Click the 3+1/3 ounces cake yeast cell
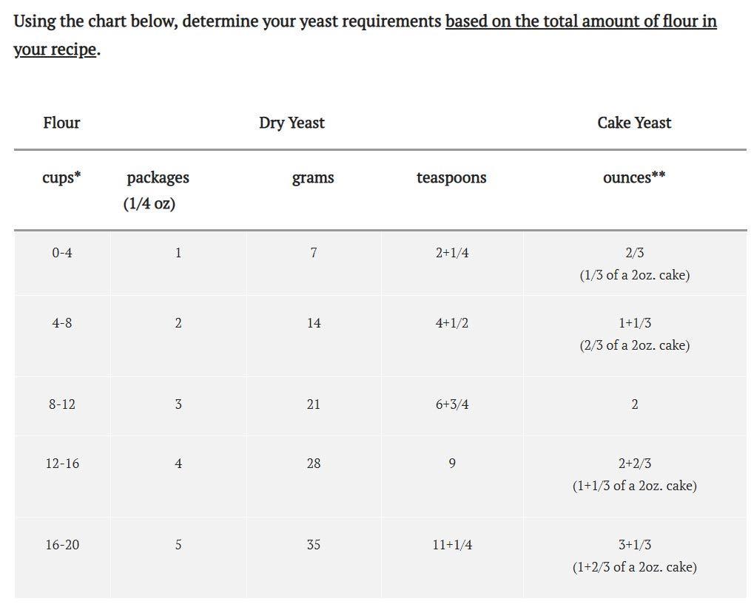 tap(634, 545)
